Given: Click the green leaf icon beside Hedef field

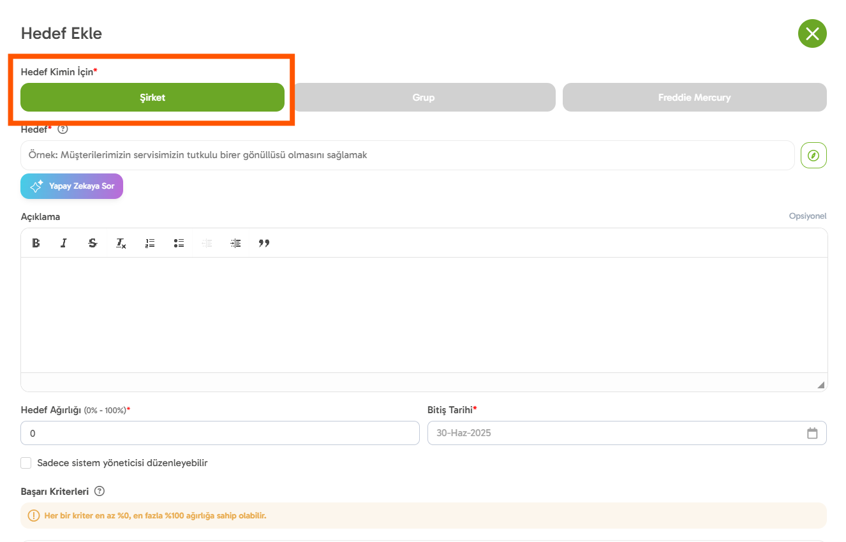Looking at the screenshot, I should (813, 155).
